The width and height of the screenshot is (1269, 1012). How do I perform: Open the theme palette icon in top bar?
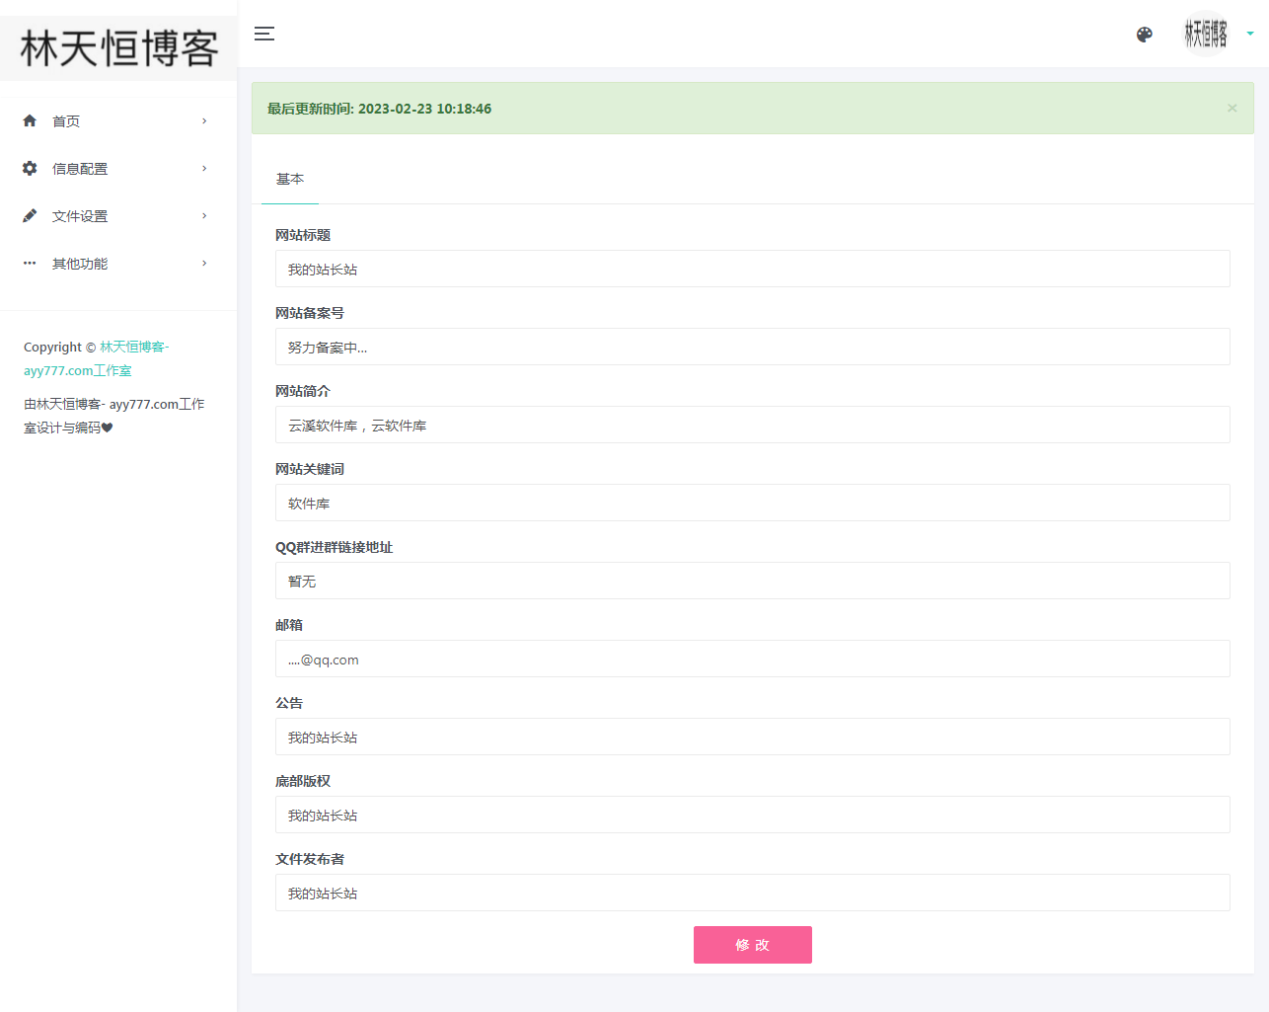pyautogui.click(x=1144, y=34)
